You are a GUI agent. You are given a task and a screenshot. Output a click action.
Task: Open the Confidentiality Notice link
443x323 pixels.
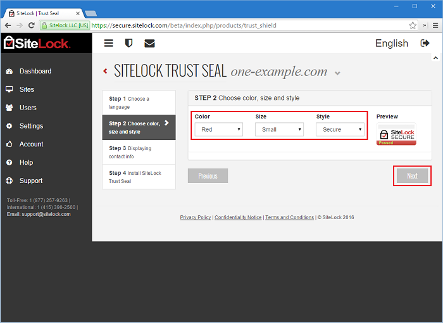[238, 217]
